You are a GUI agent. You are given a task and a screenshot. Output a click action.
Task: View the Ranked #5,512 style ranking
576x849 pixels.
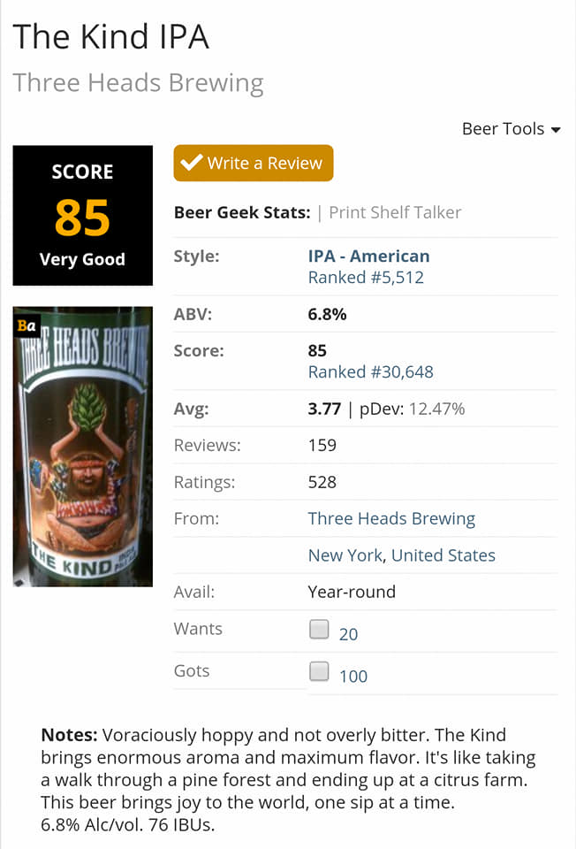point(366,278)
